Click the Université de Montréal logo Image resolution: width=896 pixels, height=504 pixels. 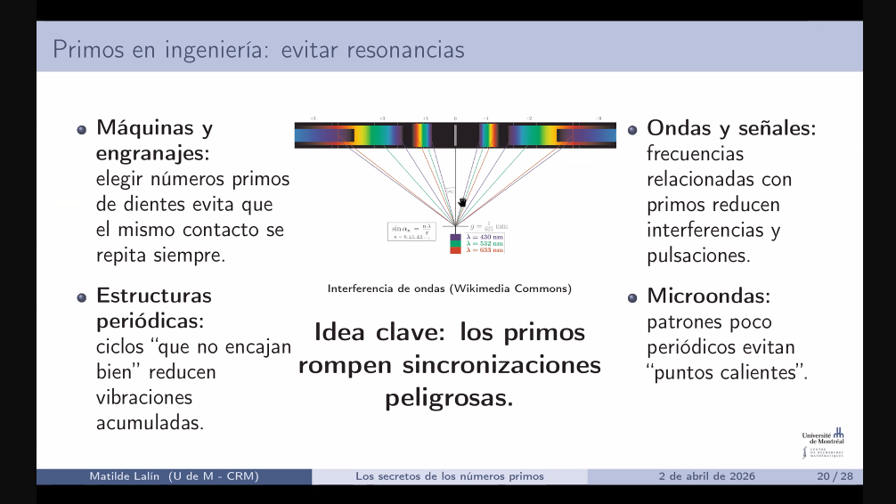pyautogui.click(x=823, y=435)
